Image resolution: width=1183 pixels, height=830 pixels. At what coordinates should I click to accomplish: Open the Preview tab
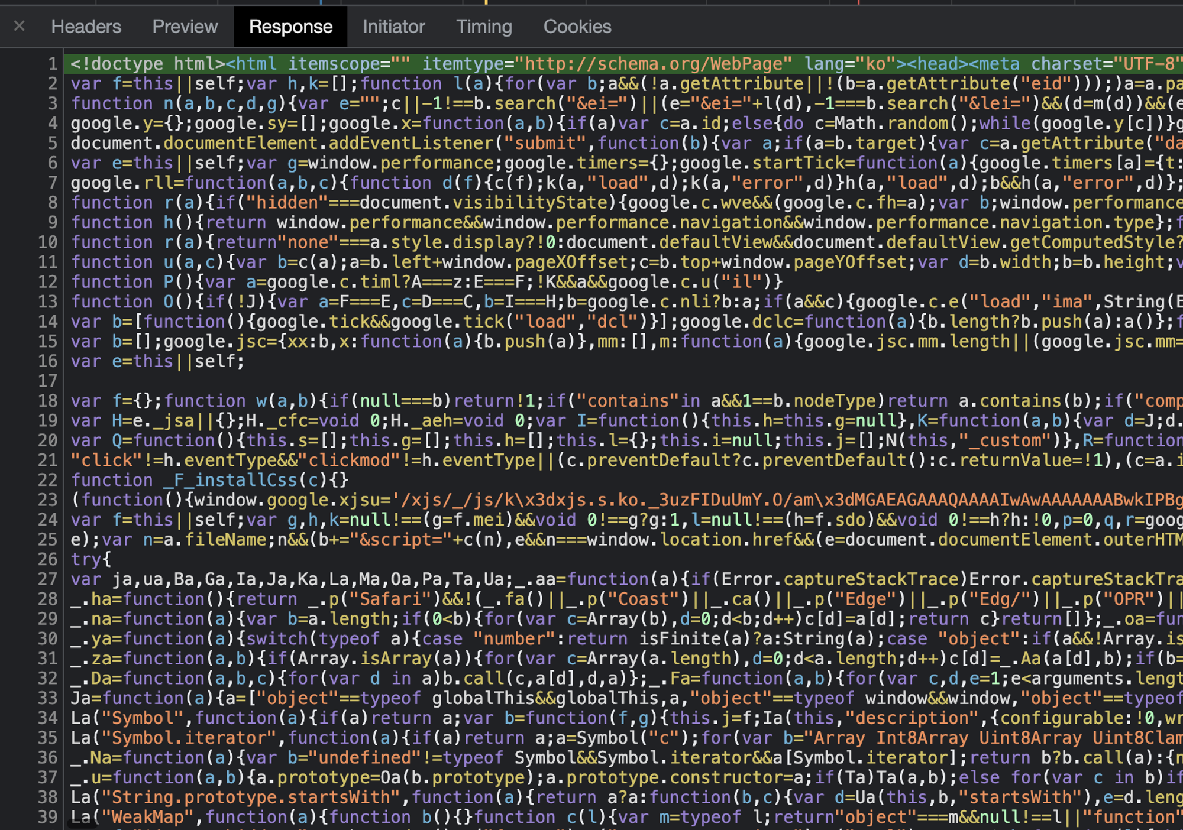pos(185,27)
